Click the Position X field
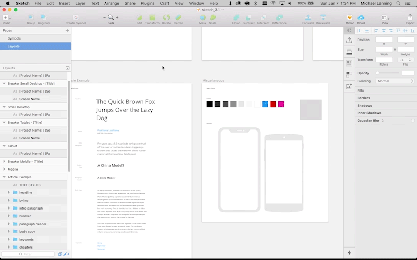The height and width of the screenshot is (260, 417). [x=384, y=40]
